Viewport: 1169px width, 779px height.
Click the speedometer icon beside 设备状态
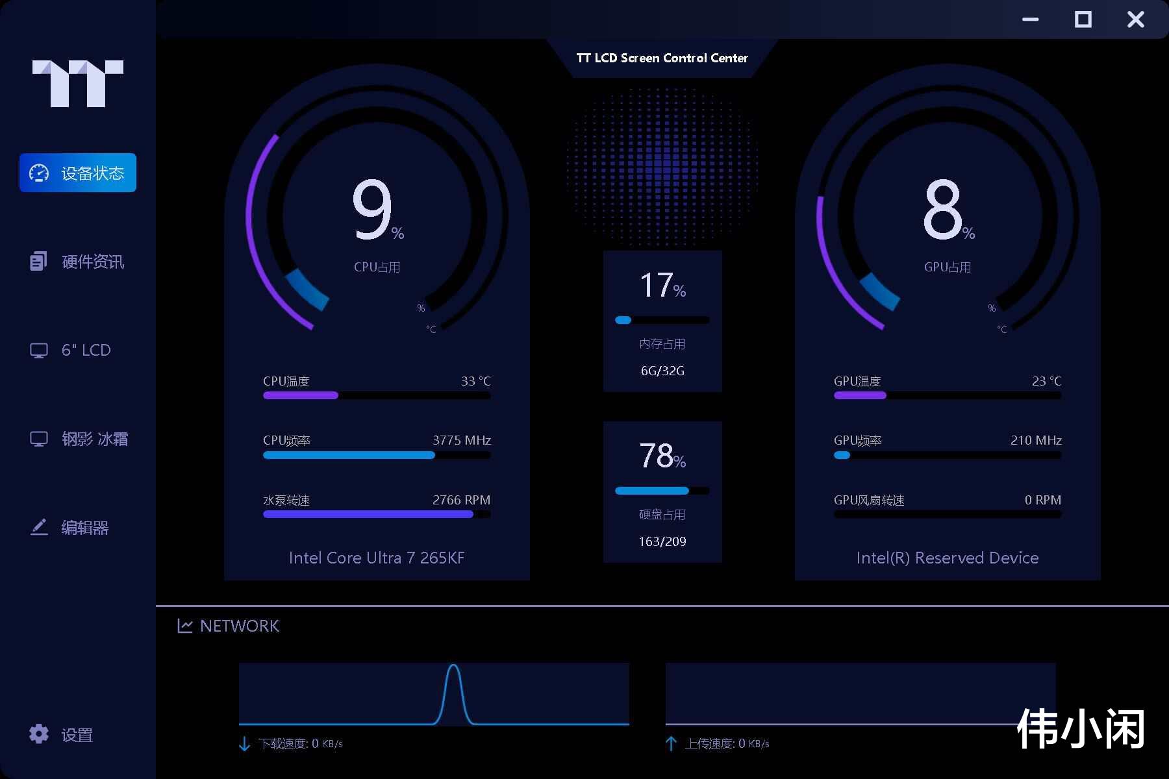(x=39, y=173)
